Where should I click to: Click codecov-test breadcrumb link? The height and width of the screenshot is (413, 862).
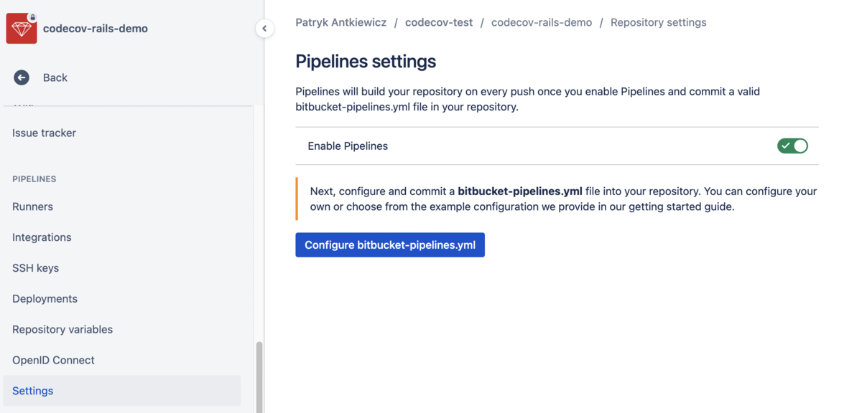tap(439, 23)
